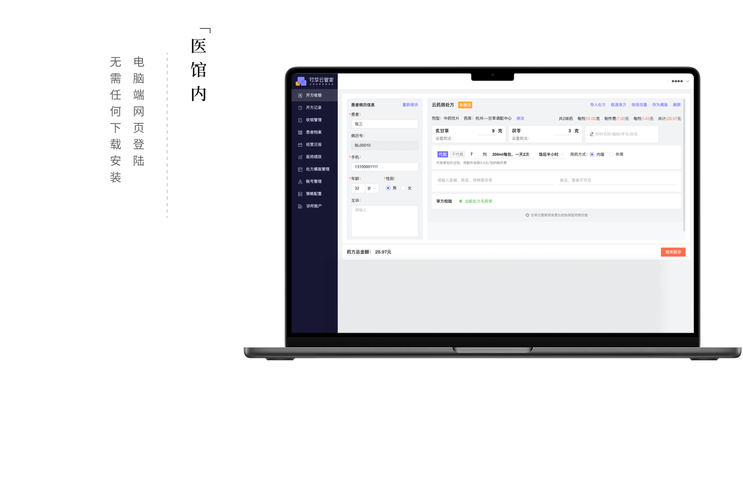Click the 当前处方无异常 status text

pyautogui.click(x=478, y=201)
